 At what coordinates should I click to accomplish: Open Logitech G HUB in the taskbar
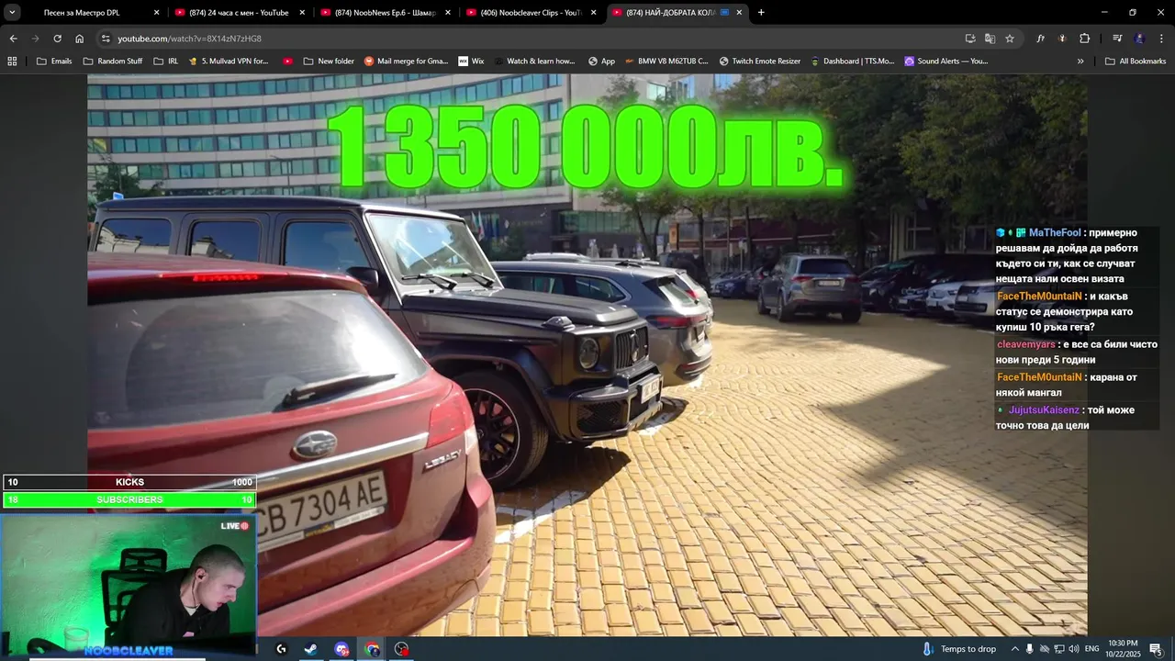[282, 649]
